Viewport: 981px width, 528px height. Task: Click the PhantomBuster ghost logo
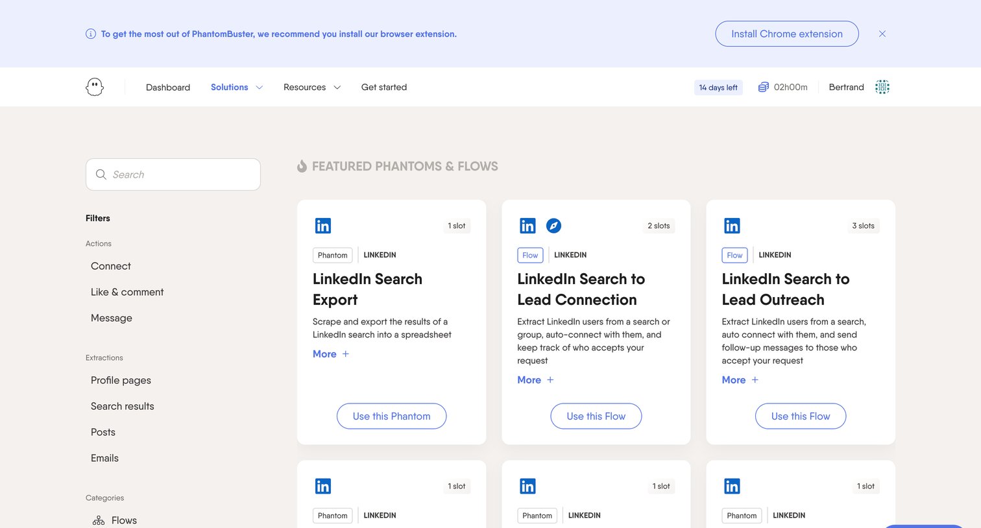coord(95,87)
